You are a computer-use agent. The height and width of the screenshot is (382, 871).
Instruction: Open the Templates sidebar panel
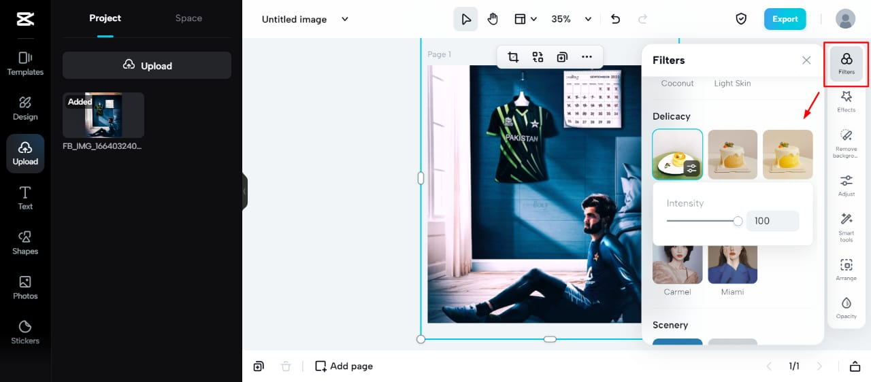click(x=25, y=63)
